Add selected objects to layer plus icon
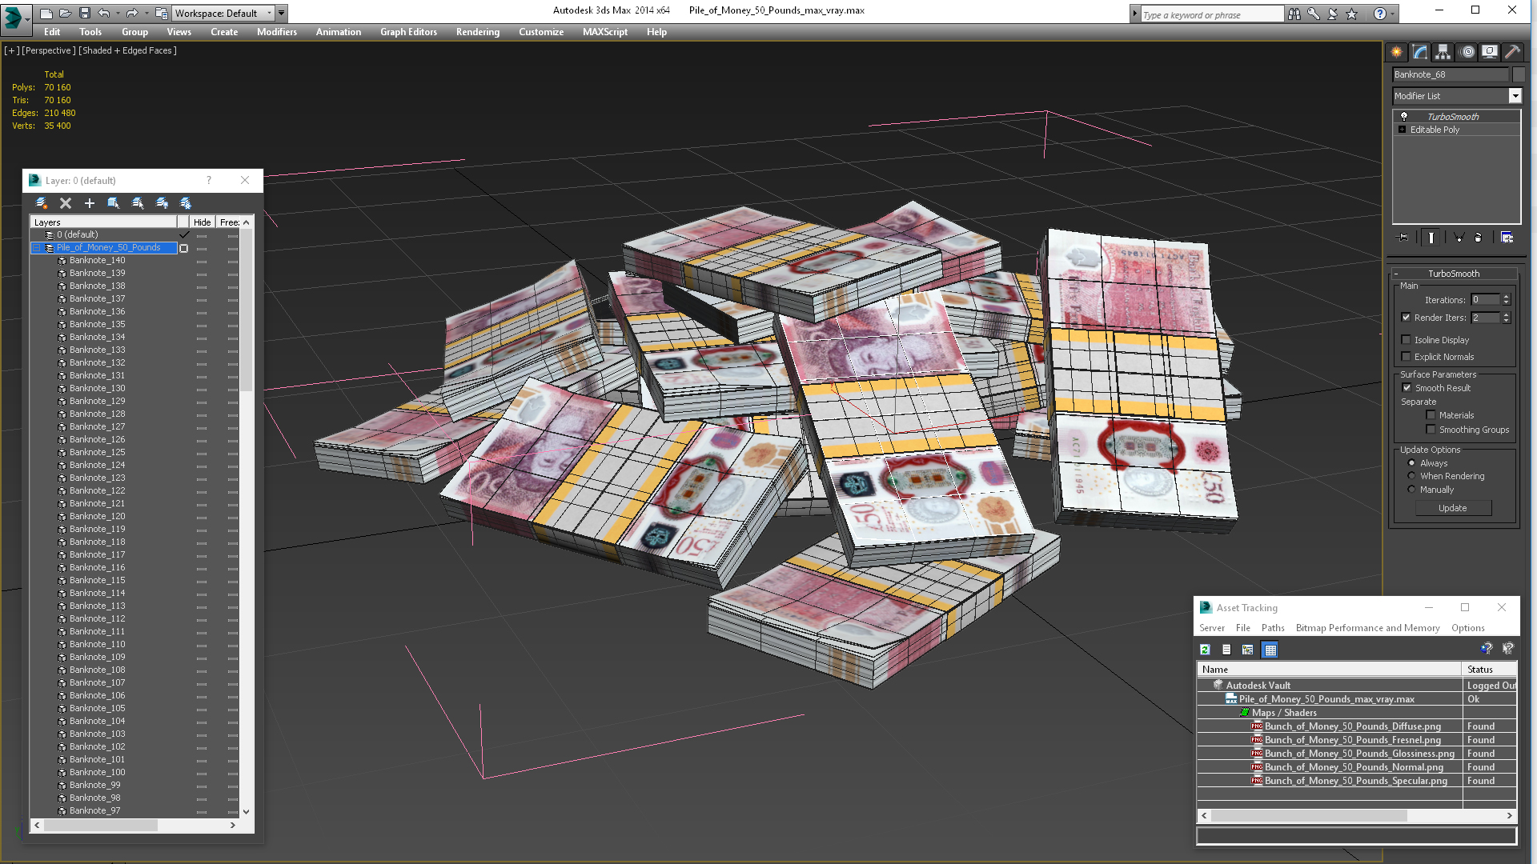Screen dimensions: 1537x864 point(90,203)
